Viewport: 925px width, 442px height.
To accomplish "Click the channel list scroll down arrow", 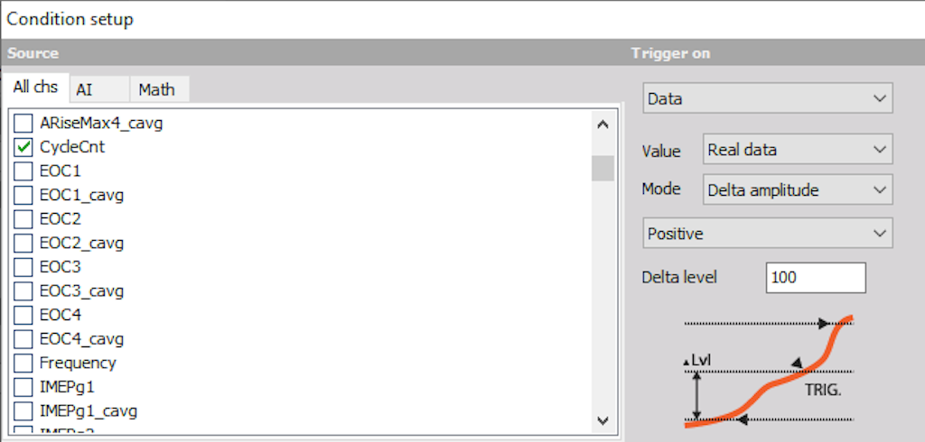I will [603, 420].
